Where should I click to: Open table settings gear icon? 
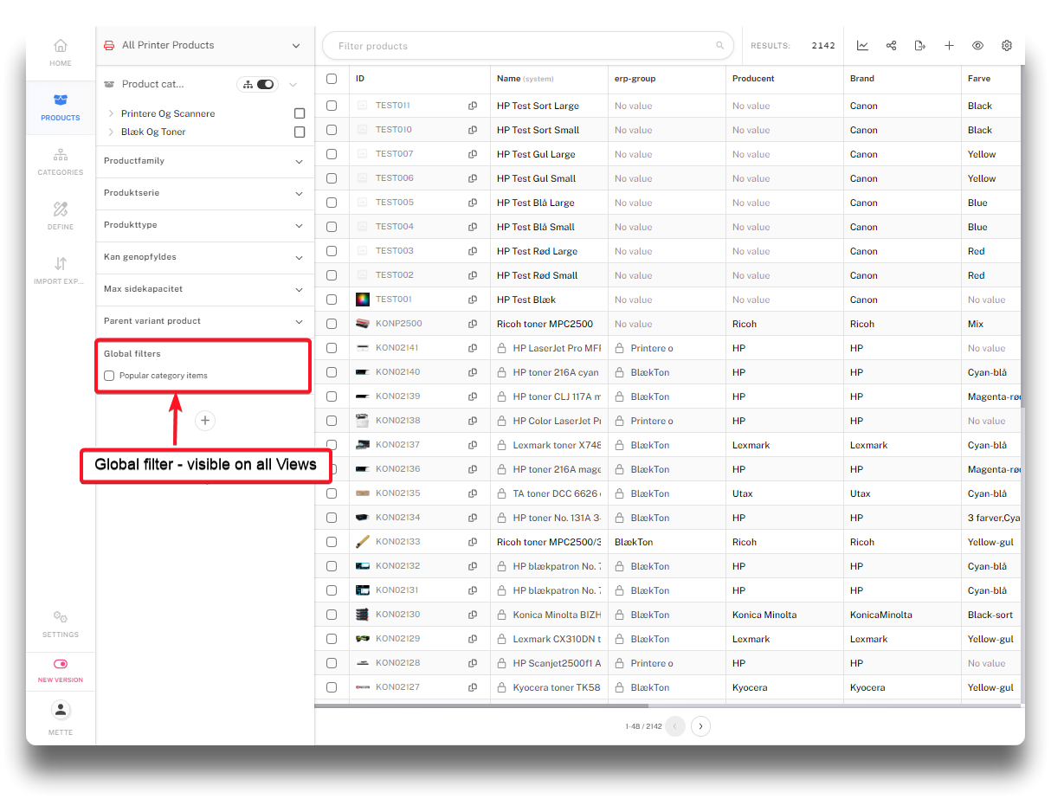pyautogui.click(x=1007, y=46)
